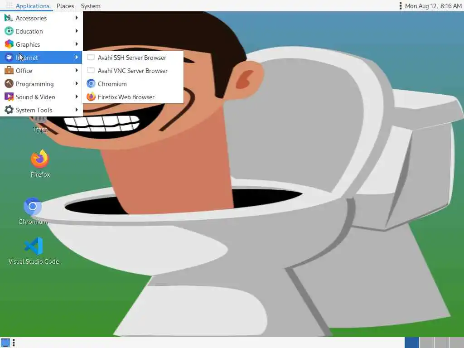Expand the Internet submenu arrow
The height and width of the screenshot is (348, 464).
77,57
